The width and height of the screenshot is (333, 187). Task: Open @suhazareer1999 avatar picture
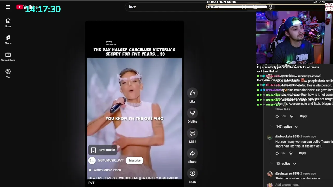(x=270, y=175)
